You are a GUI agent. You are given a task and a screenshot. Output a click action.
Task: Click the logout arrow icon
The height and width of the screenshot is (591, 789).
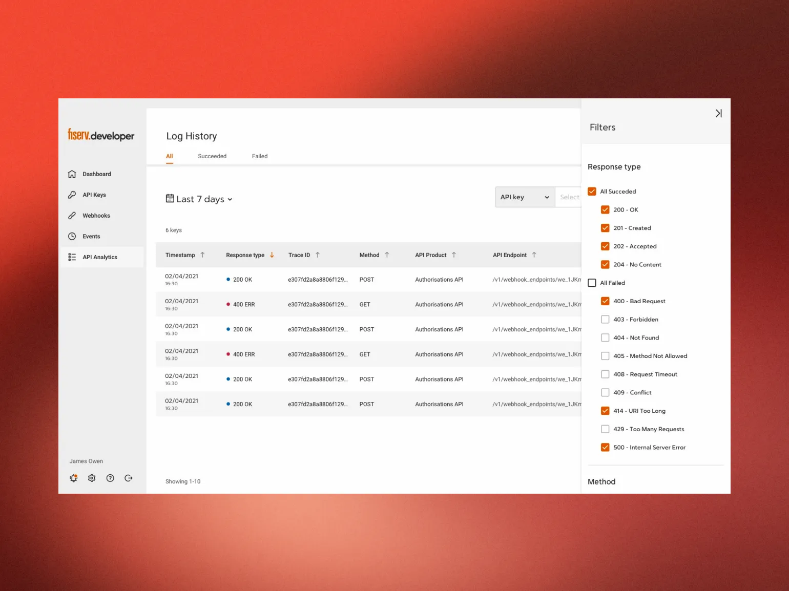tap(129, 478)
